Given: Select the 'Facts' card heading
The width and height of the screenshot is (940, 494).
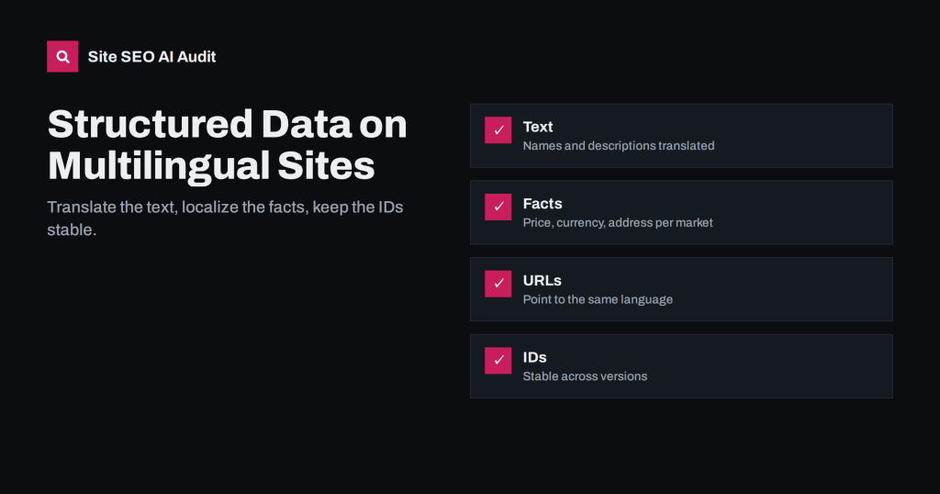Looking at the screenshot, I should click(543, 203).
